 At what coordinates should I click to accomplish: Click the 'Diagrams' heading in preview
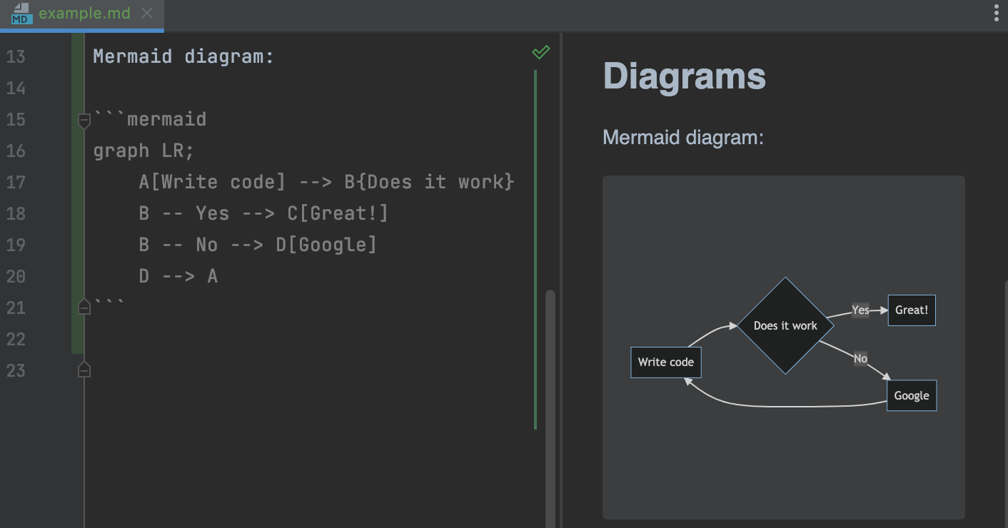pyautogui.click(x=684, y=76)
